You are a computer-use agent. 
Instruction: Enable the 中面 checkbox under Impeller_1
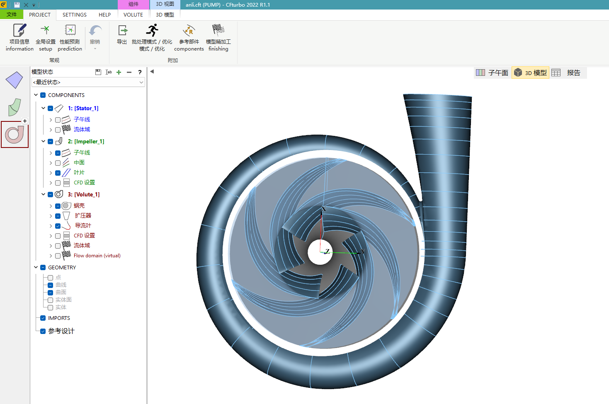[58, 163]
